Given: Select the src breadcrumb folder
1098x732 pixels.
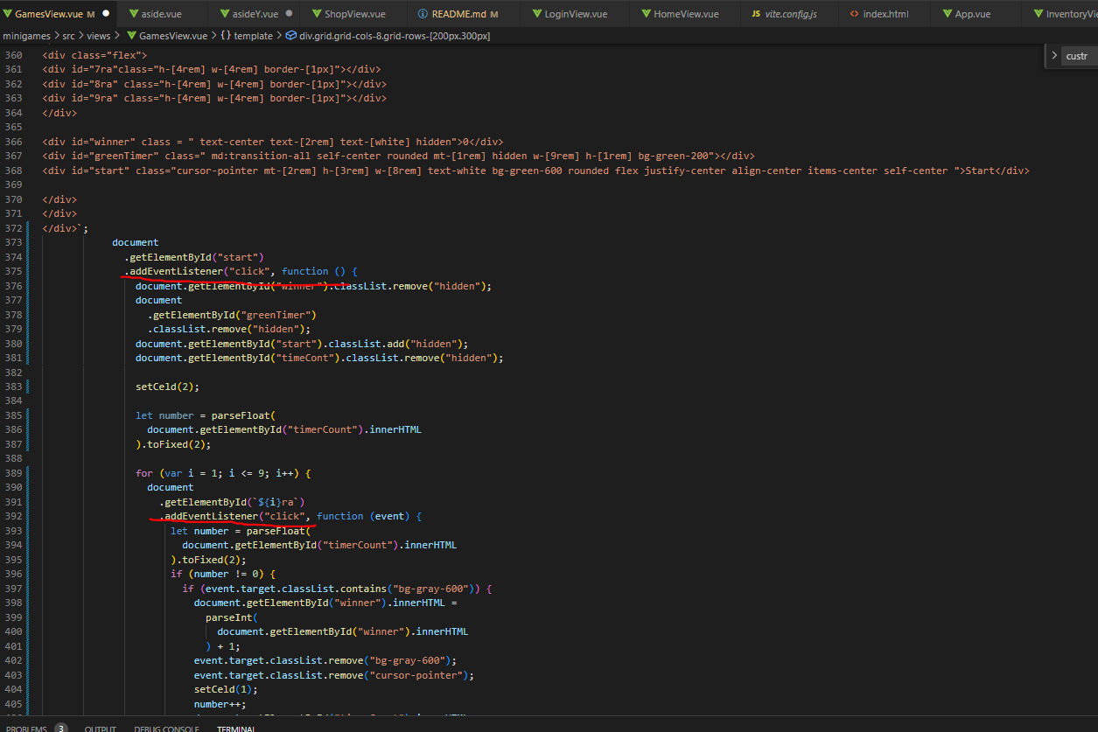Looking at the screenshot, I should 68,36.
